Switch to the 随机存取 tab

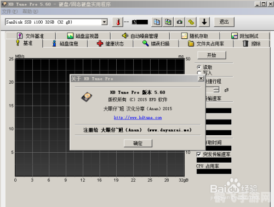(195, 36)
